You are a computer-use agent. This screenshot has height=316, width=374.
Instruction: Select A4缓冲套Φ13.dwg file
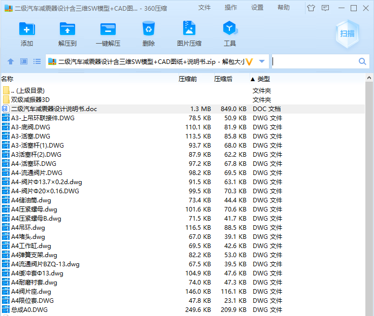coord(183,273)
